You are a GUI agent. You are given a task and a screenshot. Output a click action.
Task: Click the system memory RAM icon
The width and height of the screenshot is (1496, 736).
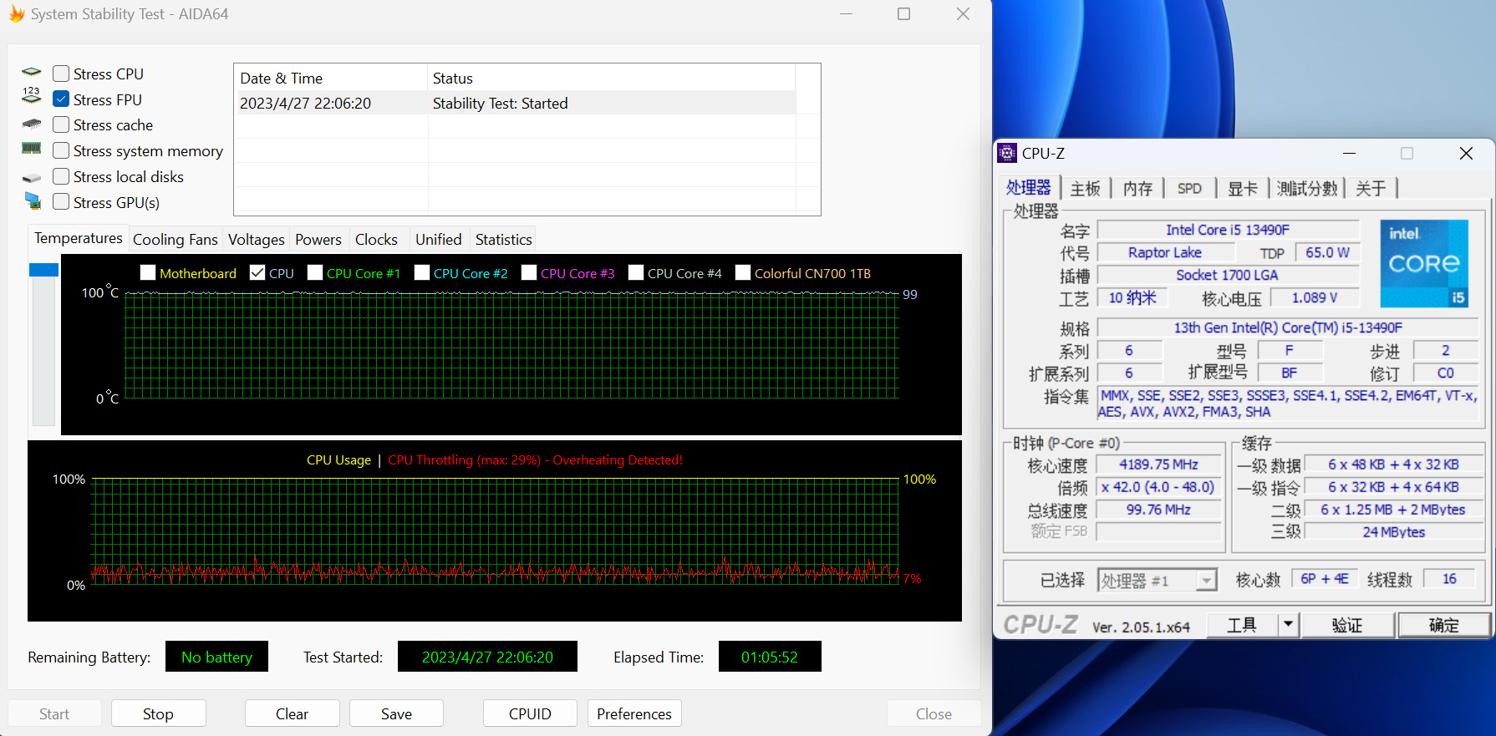[32, 148]
